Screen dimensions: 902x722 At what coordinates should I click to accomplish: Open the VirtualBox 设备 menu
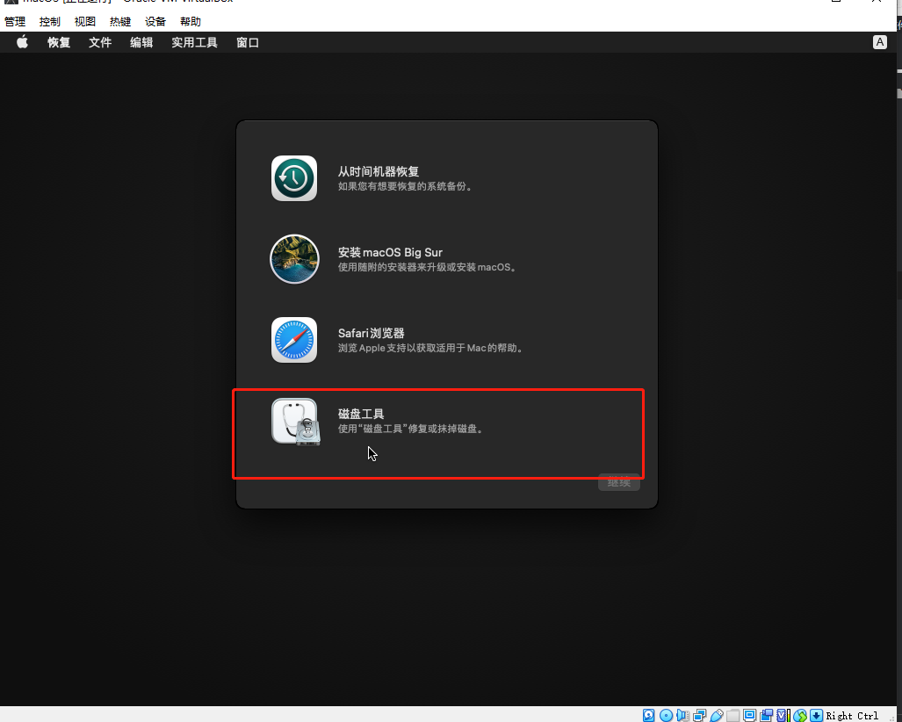coord(155,21)
